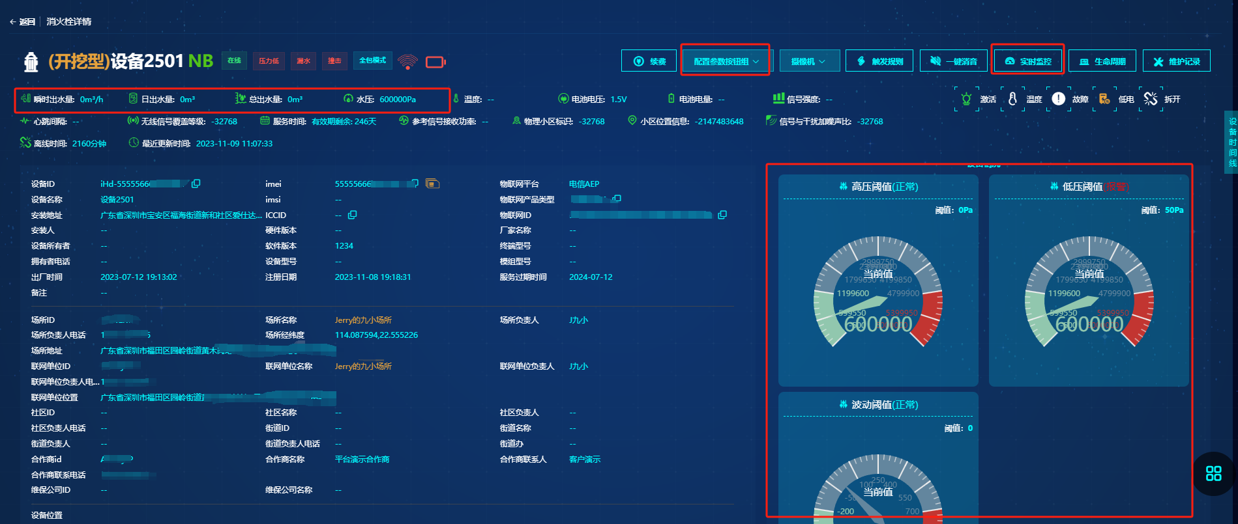Click the 小区位置信息 location pin icon
Screen dimensions: 1238x524
click(x=632, y=120)
